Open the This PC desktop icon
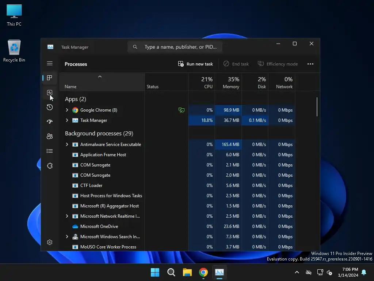Viewport: 374px width, 281px height. (x=14, y=15)
